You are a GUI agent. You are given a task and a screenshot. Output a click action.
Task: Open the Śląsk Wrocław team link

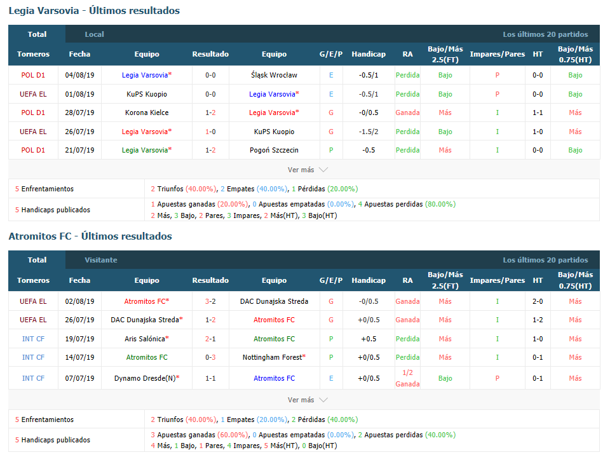[274, 75]
